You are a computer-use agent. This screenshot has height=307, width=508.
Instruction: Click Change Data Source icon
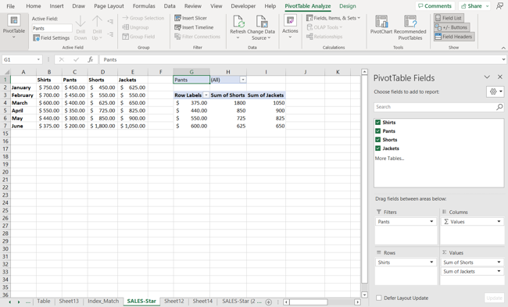tap(261, 21)
